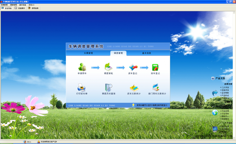The height and width of the screenshot is (144, 236).
Task: Click the 信息操作 toolbar button
Action: (x=20, y=8)
